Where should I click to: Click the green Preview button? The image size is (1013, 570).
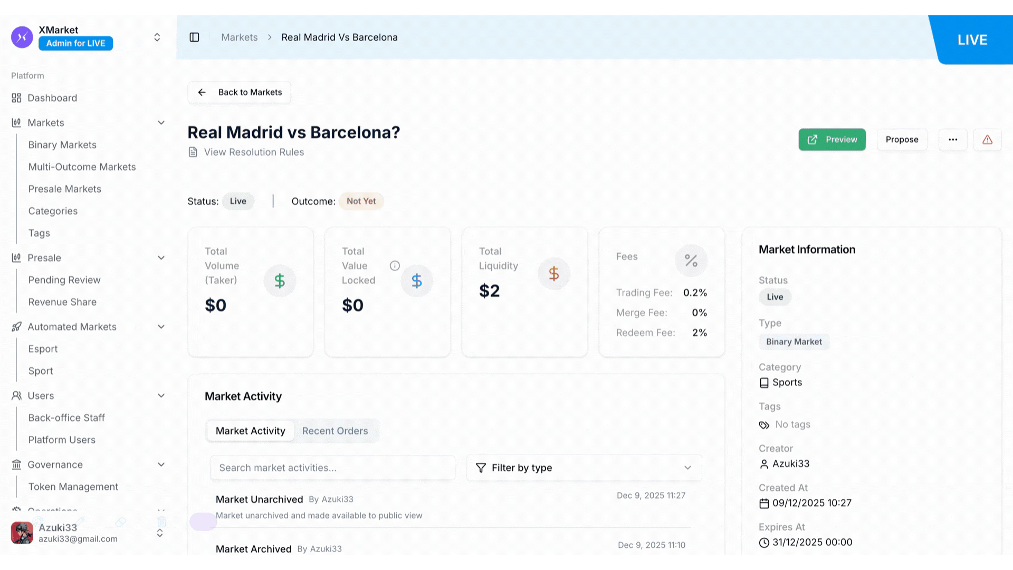pos(832,140)
